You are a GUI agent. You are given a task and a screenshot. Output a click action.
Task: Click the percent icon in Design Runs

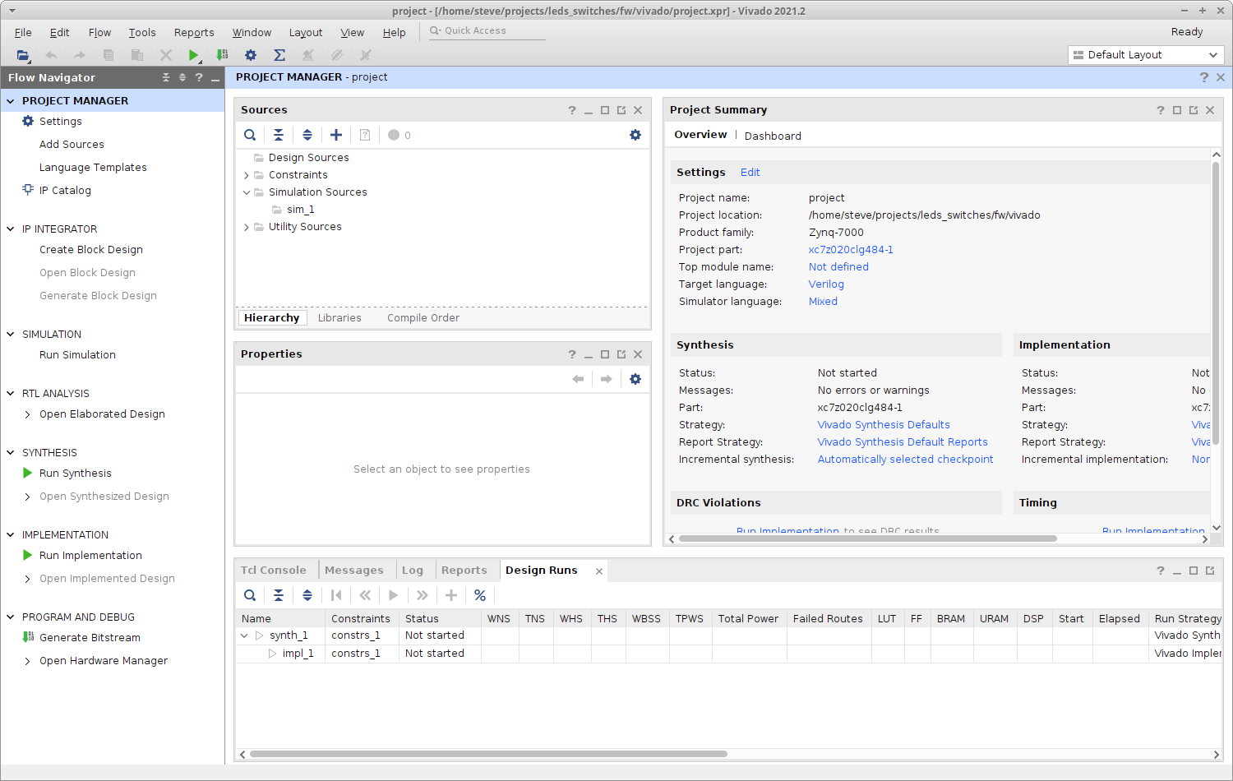[480, 595]
